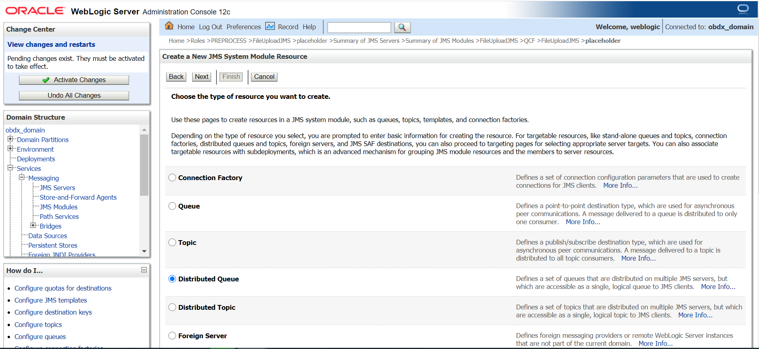
Task: Open Data Sources tree item
Action: click(48, 236)
